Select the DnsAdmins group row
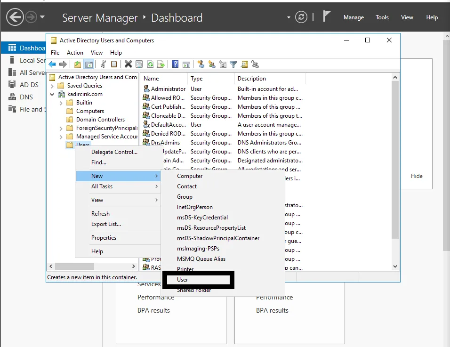450x347 pixels. pyautogui.click(x=223, y=143)
